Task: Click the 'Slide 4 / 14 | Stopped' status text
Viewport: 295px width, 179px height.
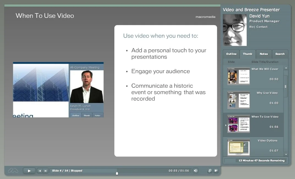Action: [67, 171]
